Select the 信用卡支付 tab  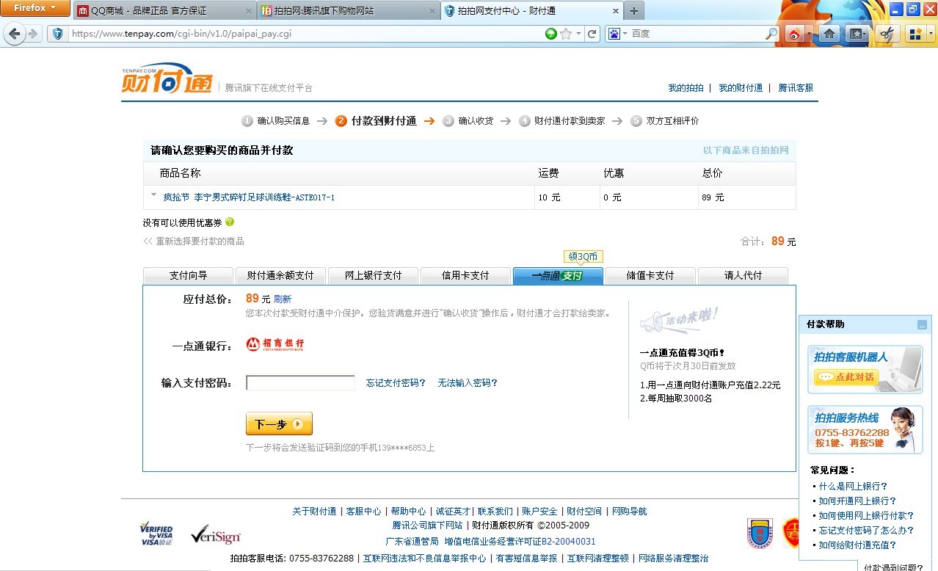click(x=465, y=276)
